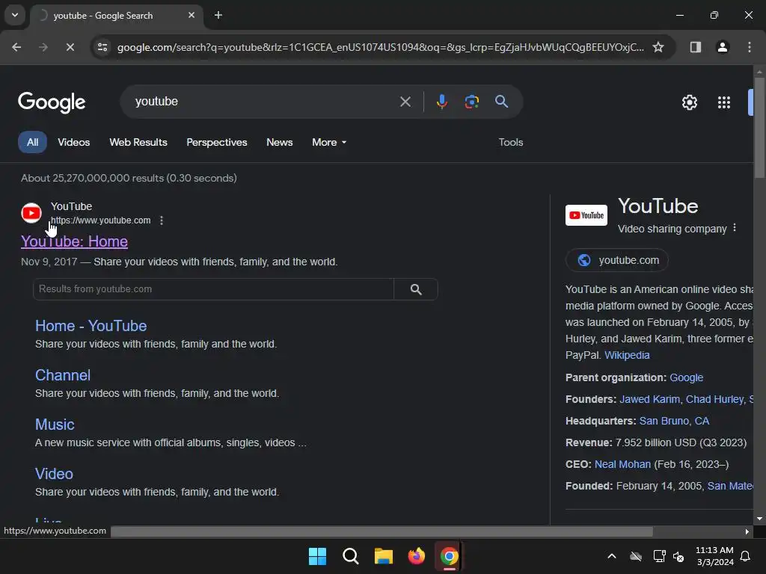766x574 pixels.
Task: Click the browser Back arrow
Action: coord(16,47)
